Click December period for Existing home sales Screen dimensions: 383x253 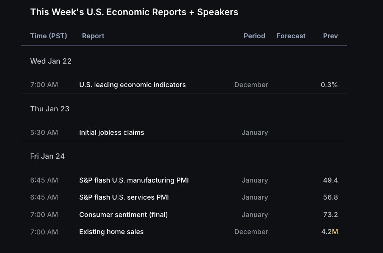[251, 232]
